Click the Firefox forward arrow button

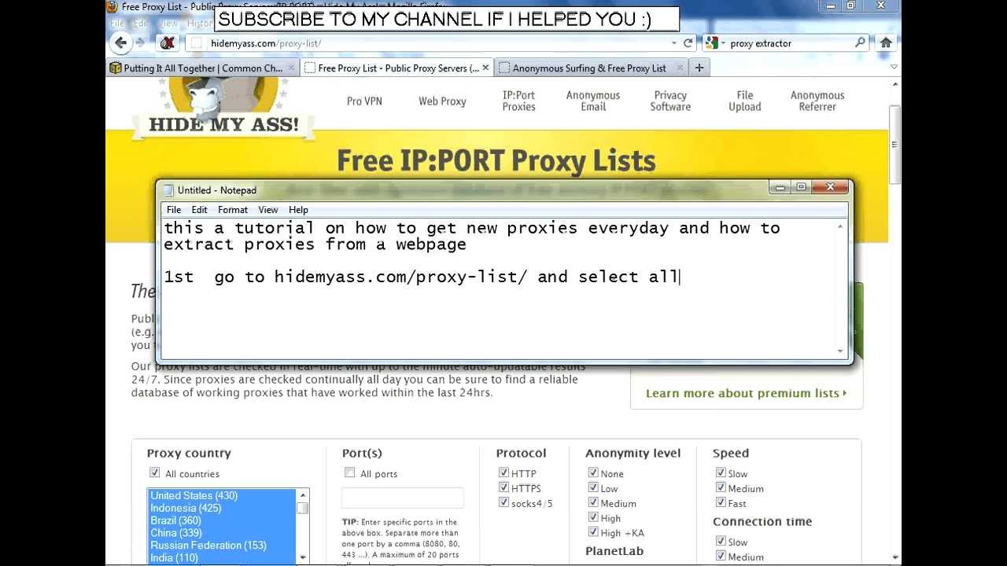point(140,42)
